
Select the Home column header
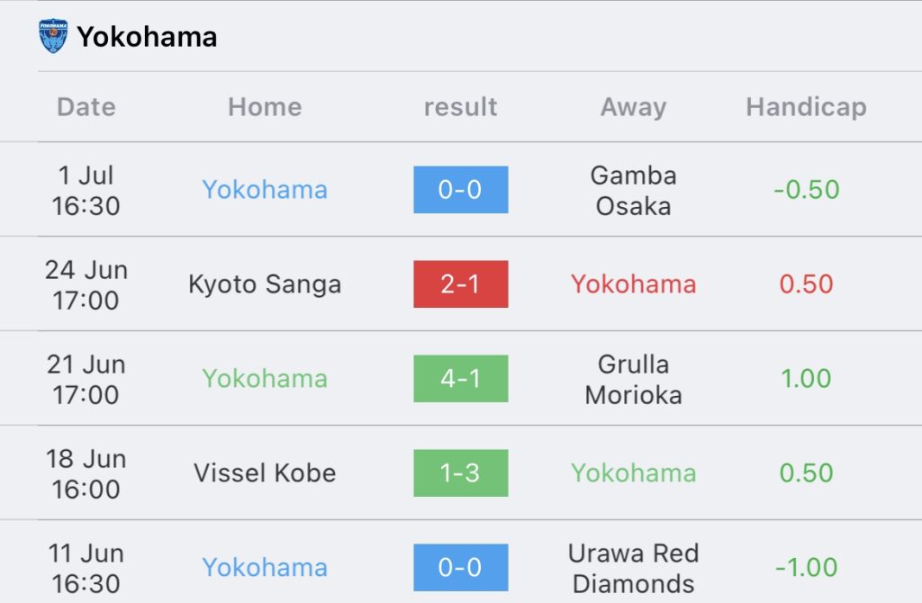click(x=265, y=107)
